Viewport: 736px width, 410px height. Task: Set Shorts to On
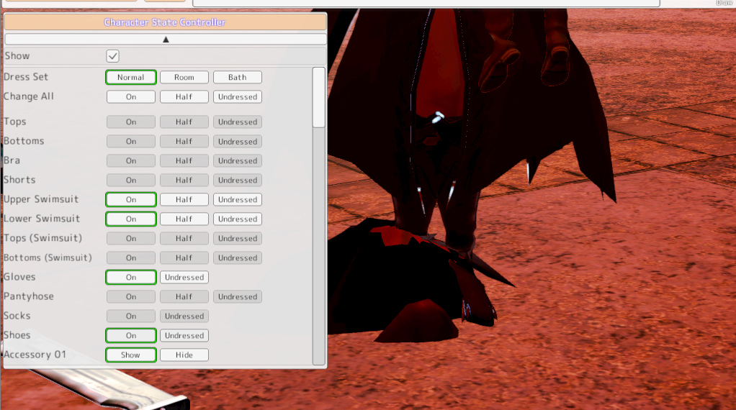(131, 181)
